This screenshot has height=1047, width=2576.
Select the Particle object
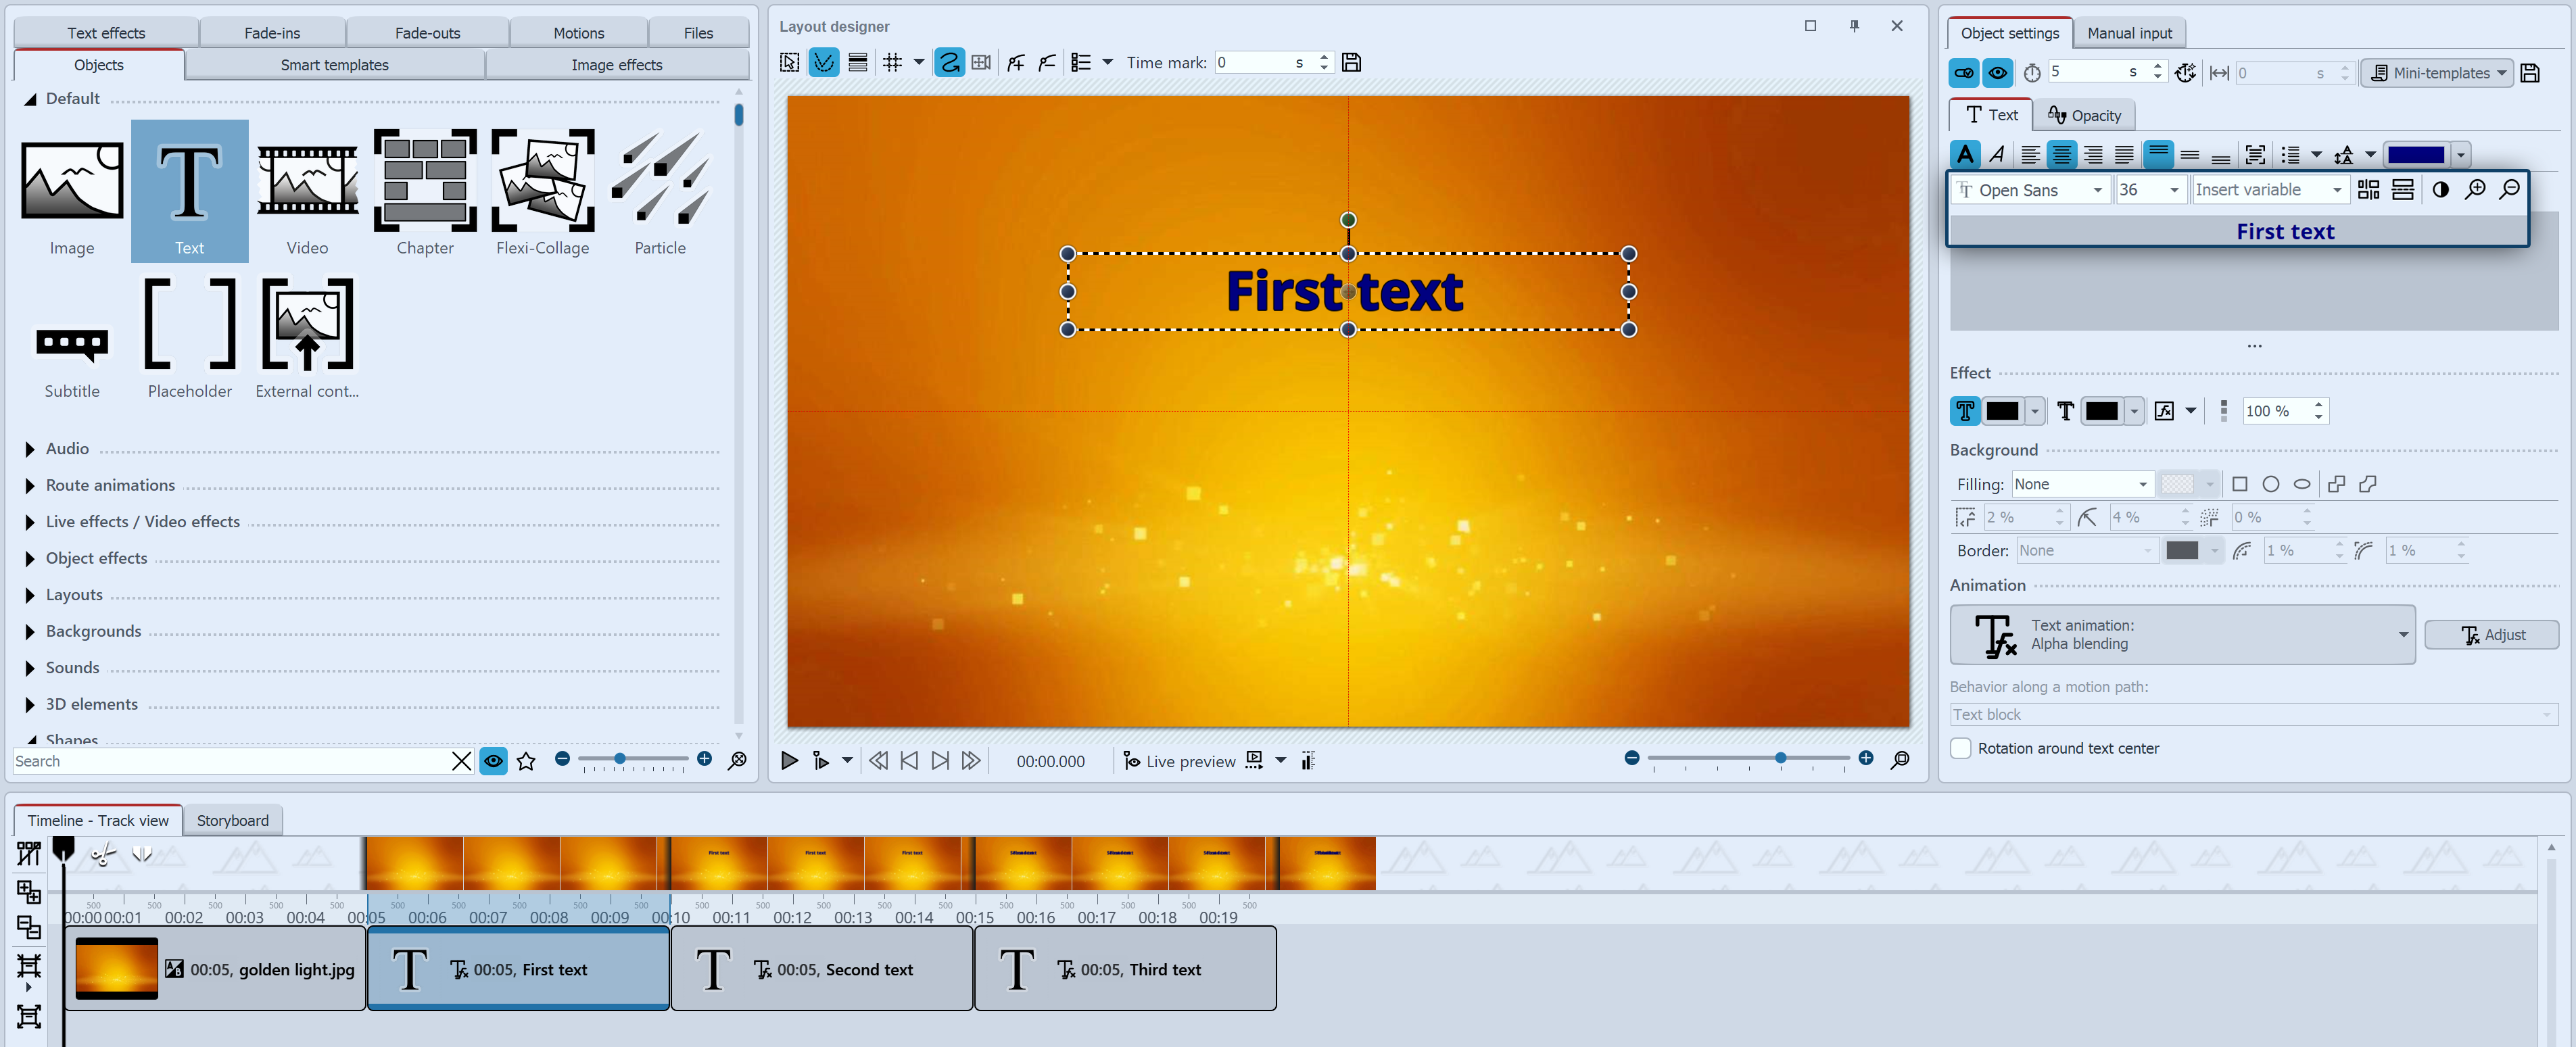[x=659, y=190]
